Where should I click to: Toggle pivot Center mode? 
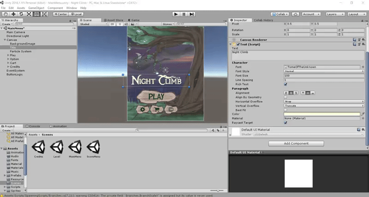pos(61,14)
